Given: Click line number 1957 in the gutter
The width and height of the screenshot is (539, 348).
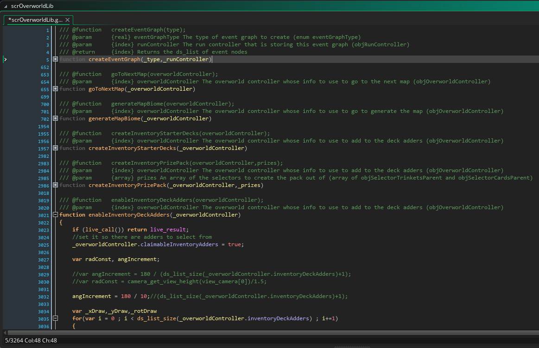Looking at the screenshot, I should (43, 149).
